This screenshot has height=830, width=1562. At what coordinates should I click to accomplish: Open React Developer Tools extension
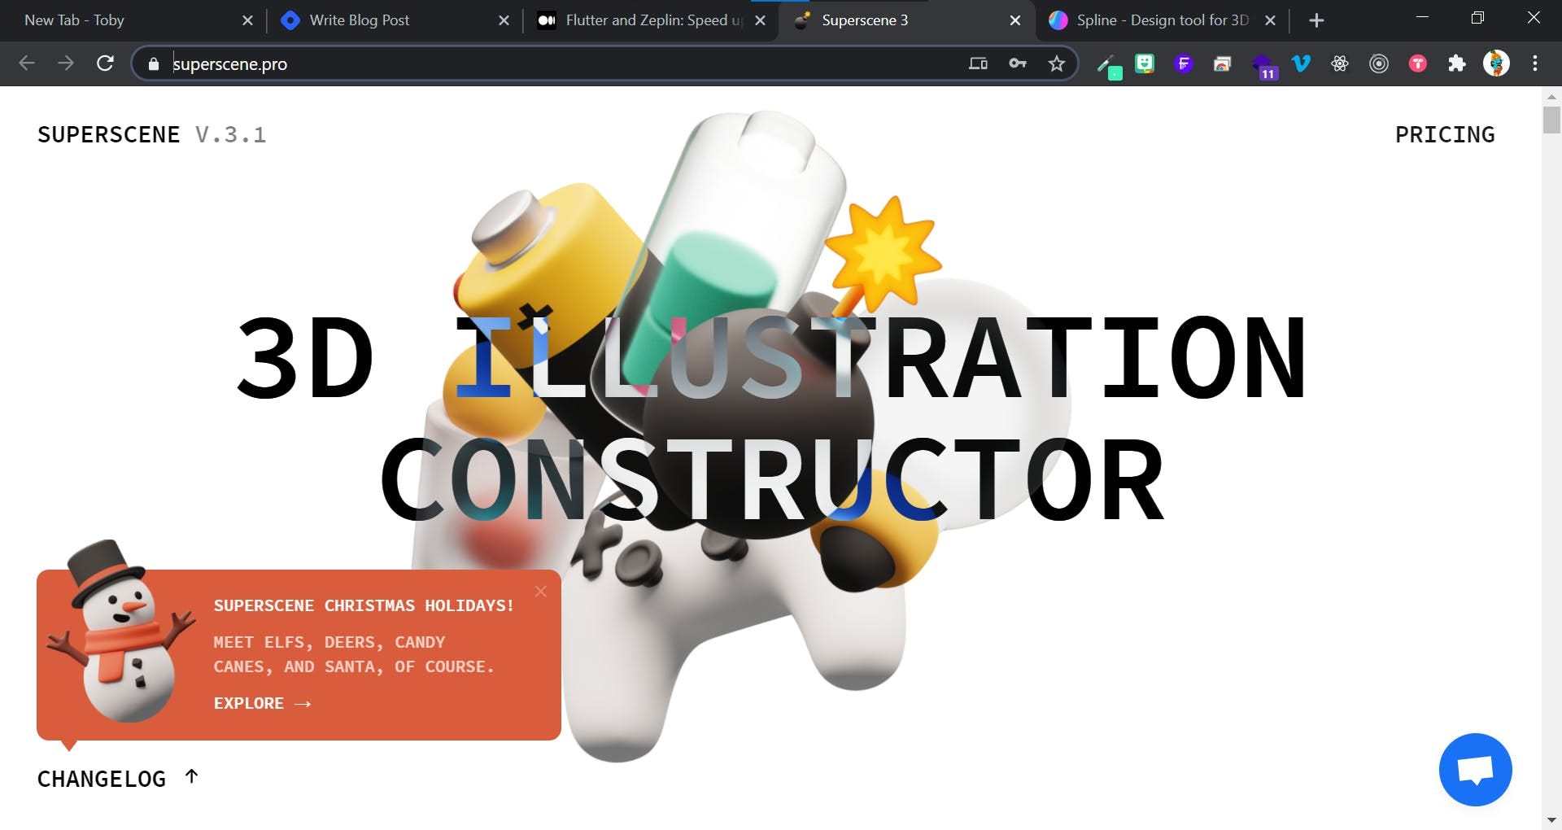(x=1340, y=63)
